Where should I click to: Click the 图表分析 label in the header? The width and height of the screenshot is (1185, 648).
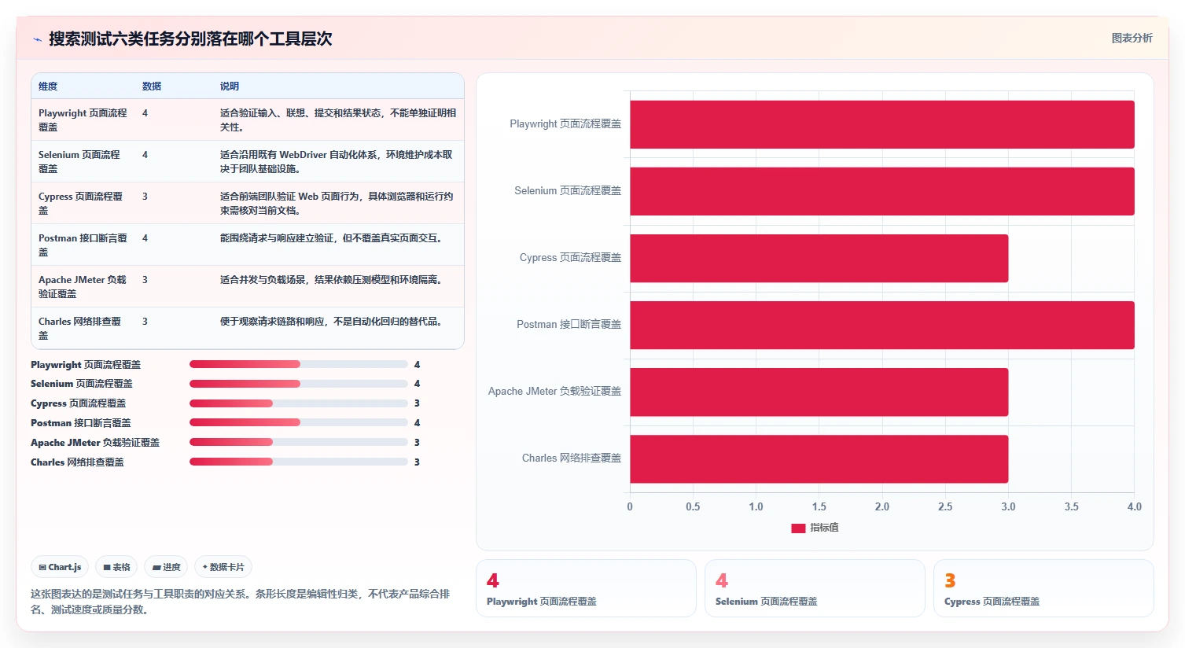point(1132,38)
